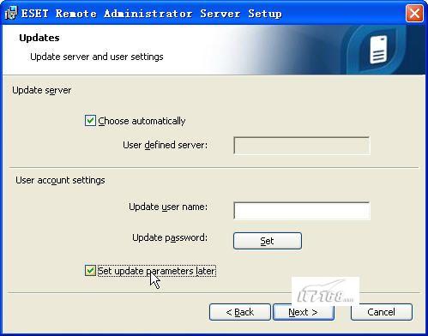Close the ESET setup window
Viewport: 428px width, 336px height.
pos(414,14)
